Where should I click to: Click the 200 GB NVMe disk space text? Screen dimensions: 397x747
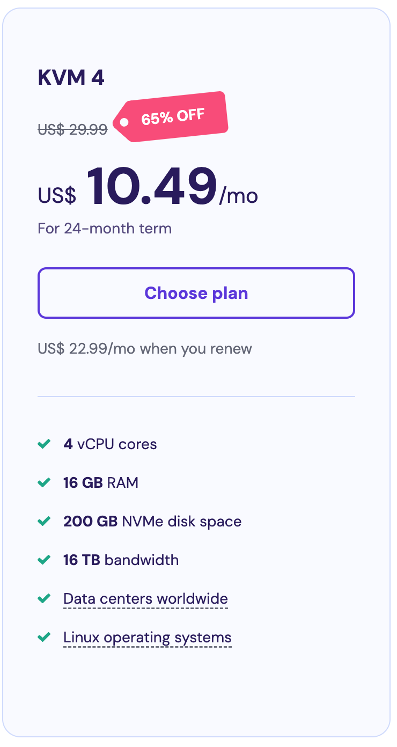pos(152,522)
